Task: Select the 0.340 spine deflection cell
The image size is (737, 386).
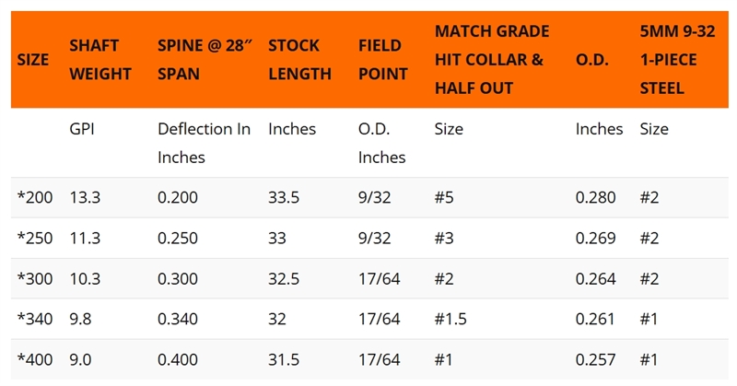Action: pyautogui.click(x=178, y=319)
